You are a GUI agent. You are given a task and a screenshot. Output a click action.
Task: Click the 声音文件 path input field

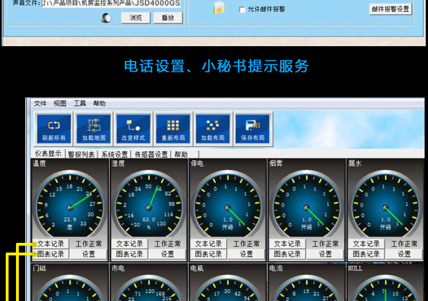click(111, 3)
